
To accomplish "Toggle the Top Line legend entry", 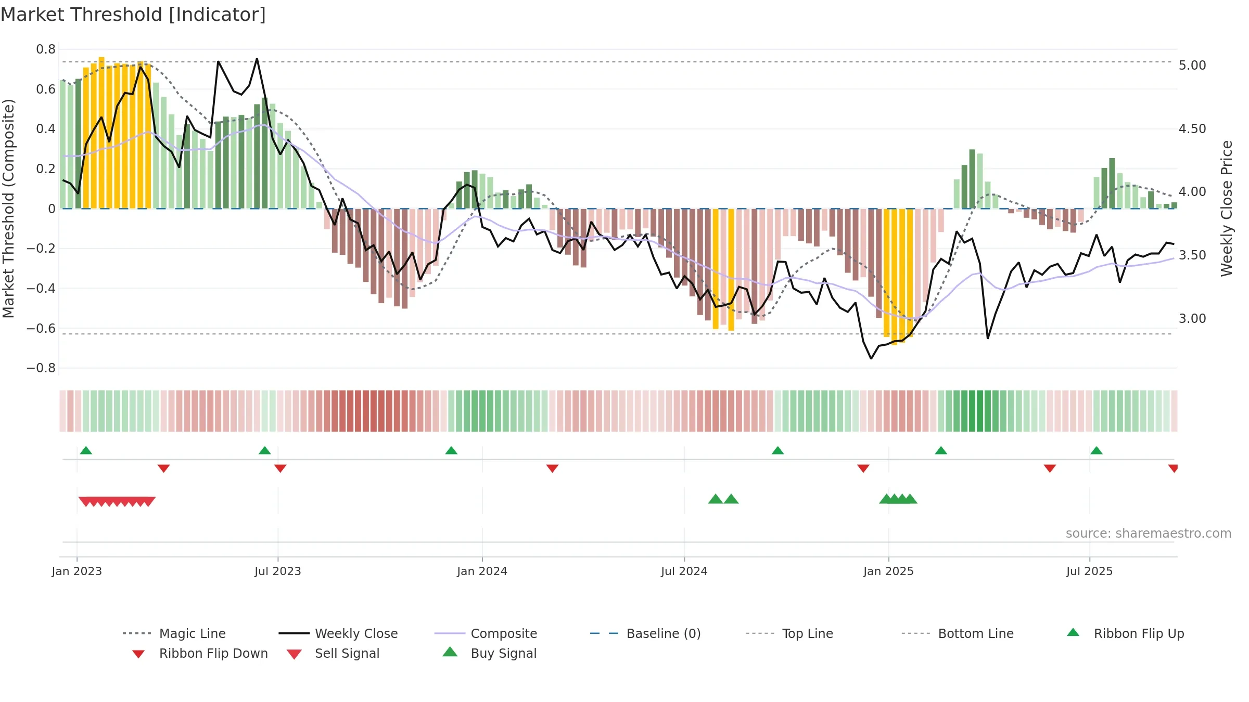I will 789,633.
